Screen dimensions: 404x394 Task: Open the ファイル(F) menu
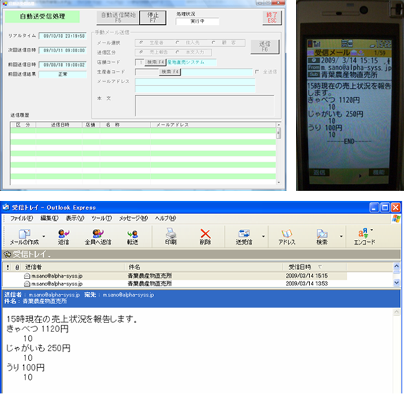21,219
